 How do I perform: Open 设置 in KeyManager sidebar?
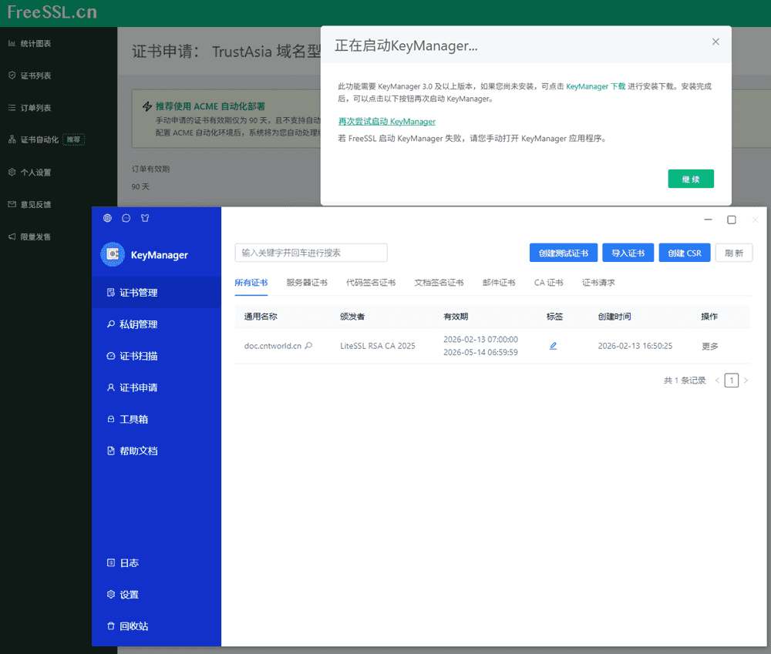point(129,595)
